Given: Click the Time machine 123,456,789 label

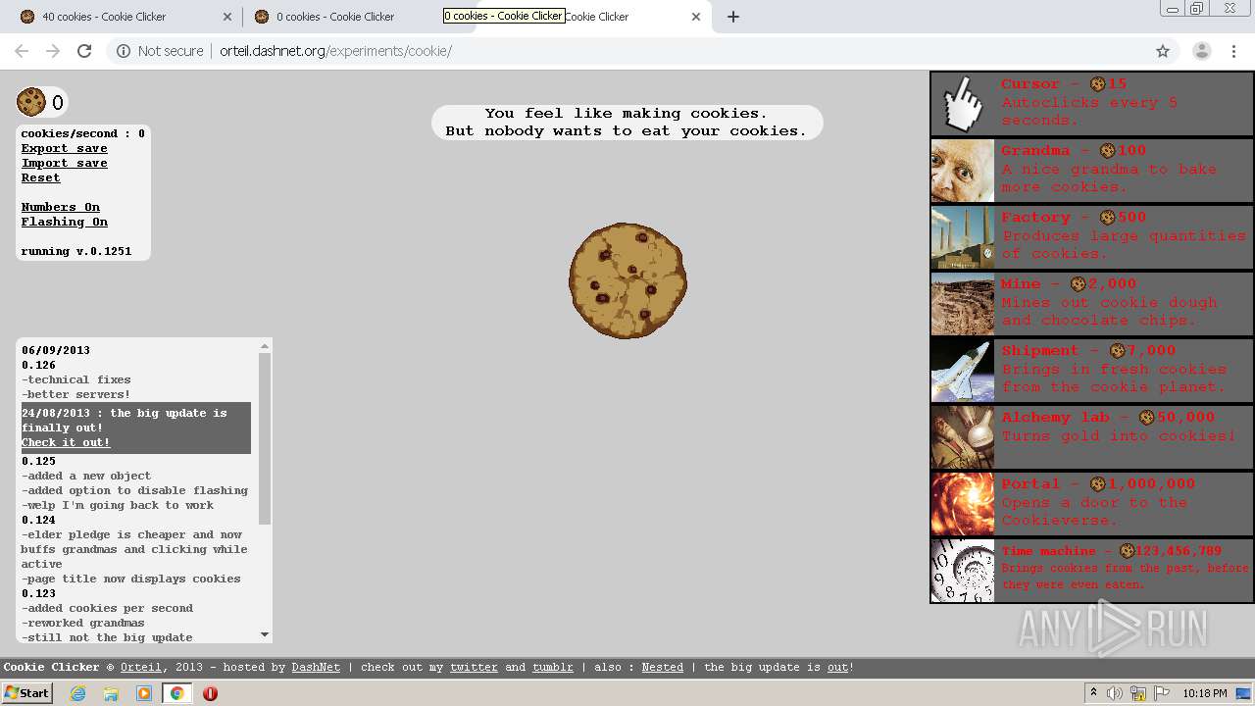Looking at the screenshot, I should point(1112,551).
